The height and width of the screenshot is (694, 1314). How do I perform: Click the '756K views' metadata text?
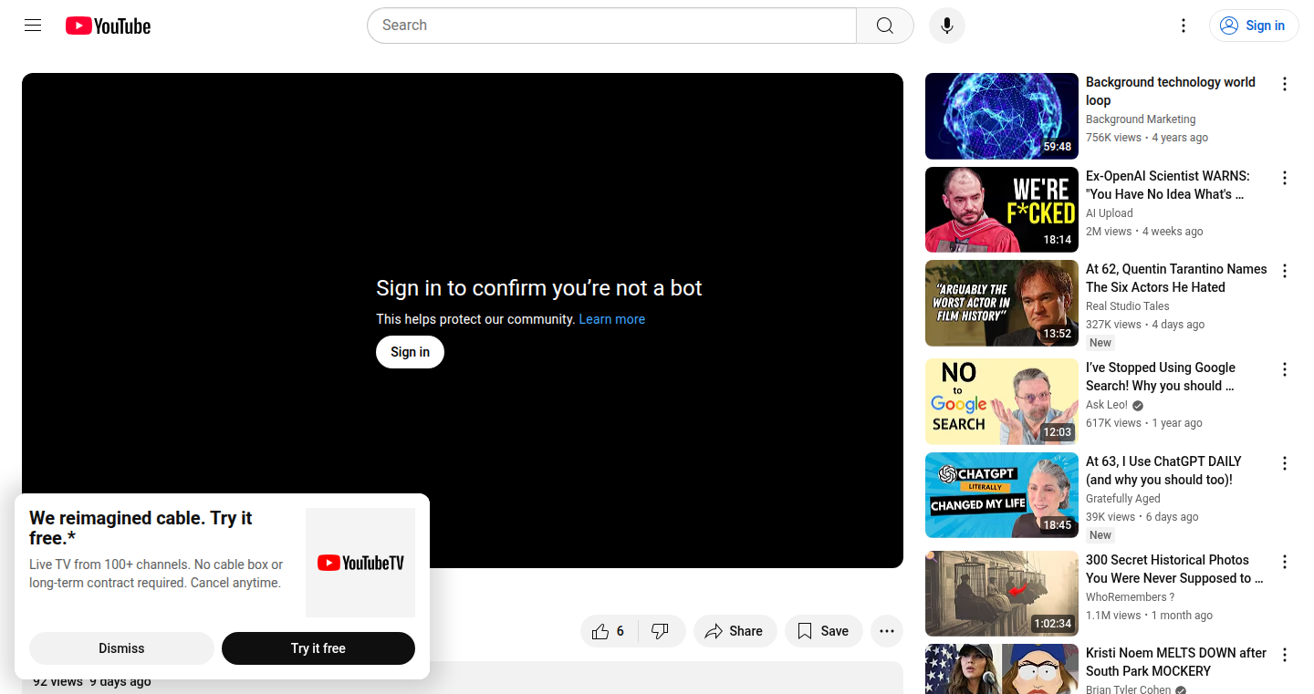[x=1113, y=138]
